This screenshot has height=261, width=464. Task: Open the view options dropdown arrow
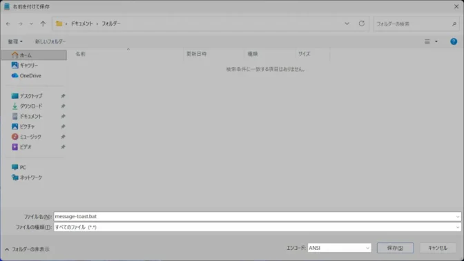coord(436,41)
